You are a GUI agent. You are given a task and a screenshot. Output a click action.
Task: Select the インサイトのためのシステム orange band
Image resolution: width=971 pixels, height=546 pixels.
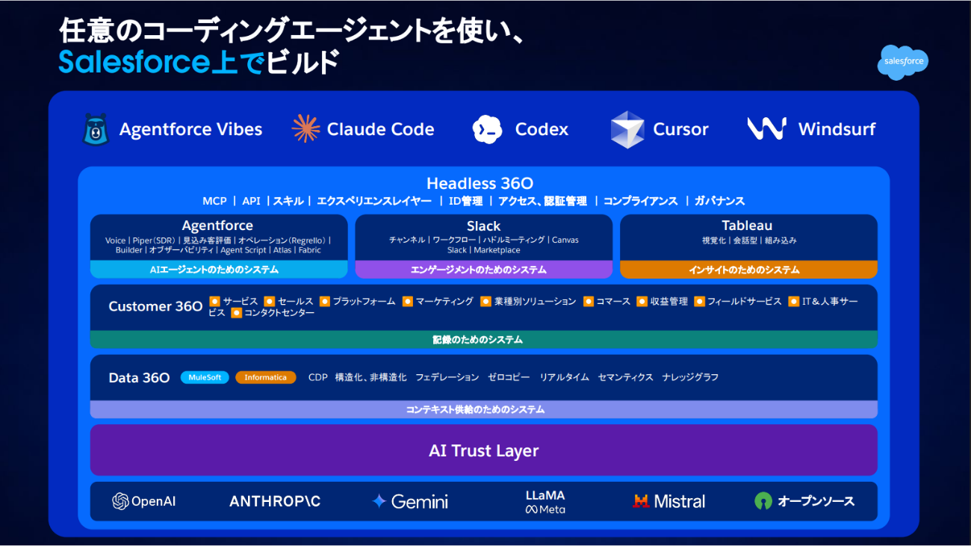[x=748, y=270]
